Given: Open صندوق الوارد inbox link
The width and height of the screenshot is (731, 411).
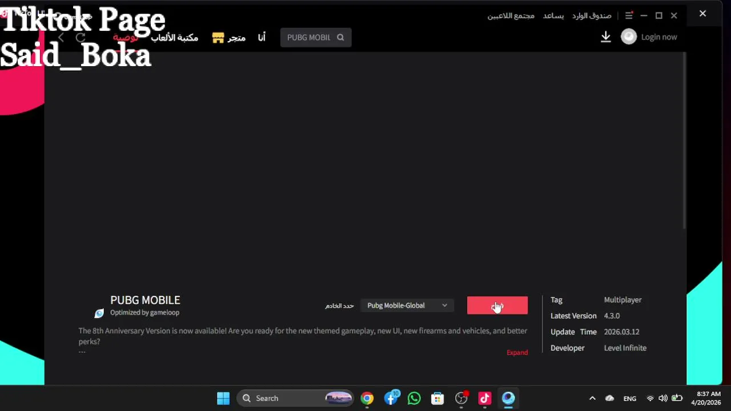Looking at the screenshot, I should [x=592, y=16].
